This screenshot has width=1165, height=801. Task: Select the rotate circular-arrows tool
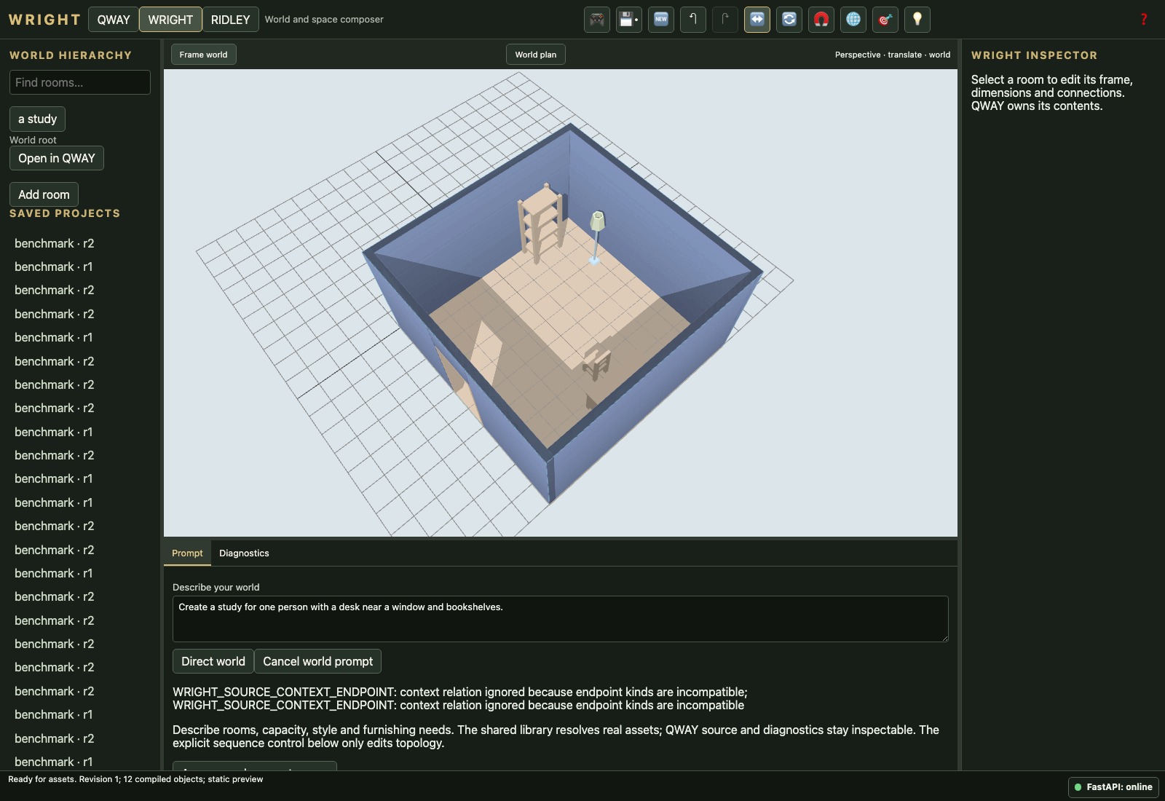point(789,20)
